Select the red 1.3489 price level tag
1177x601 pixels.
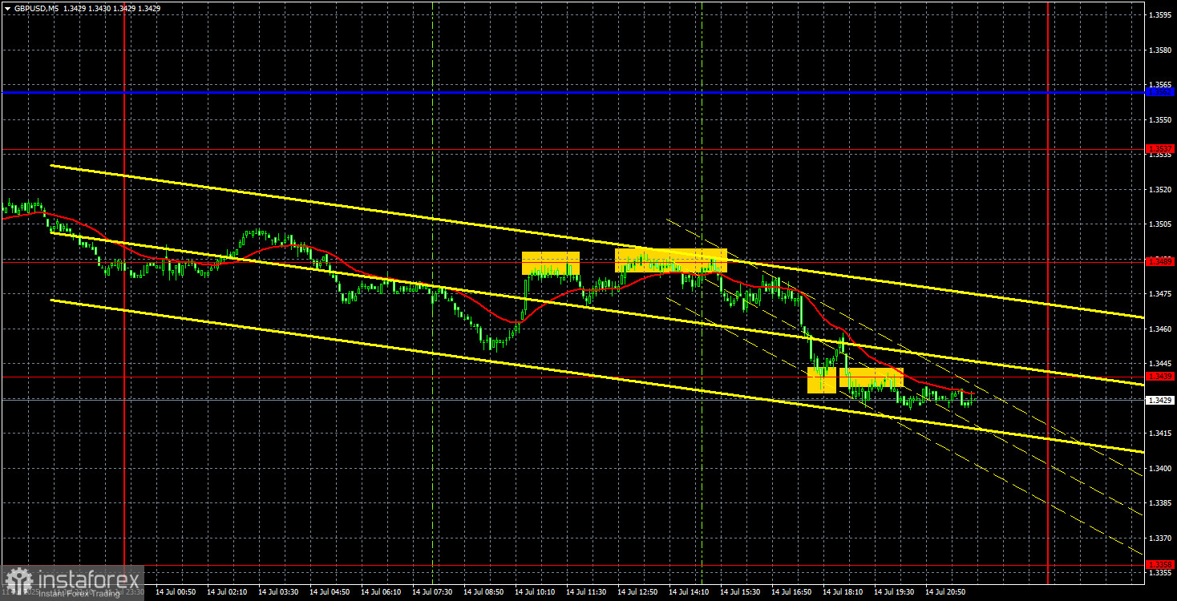click(x=1160, y=260)
